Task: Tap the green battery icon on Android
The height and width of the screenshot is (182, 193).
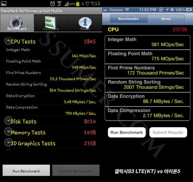Action: click(78, 4)
